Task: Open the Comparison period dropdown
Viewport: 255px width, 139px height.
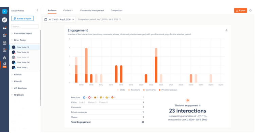Action: click(99, 19)
